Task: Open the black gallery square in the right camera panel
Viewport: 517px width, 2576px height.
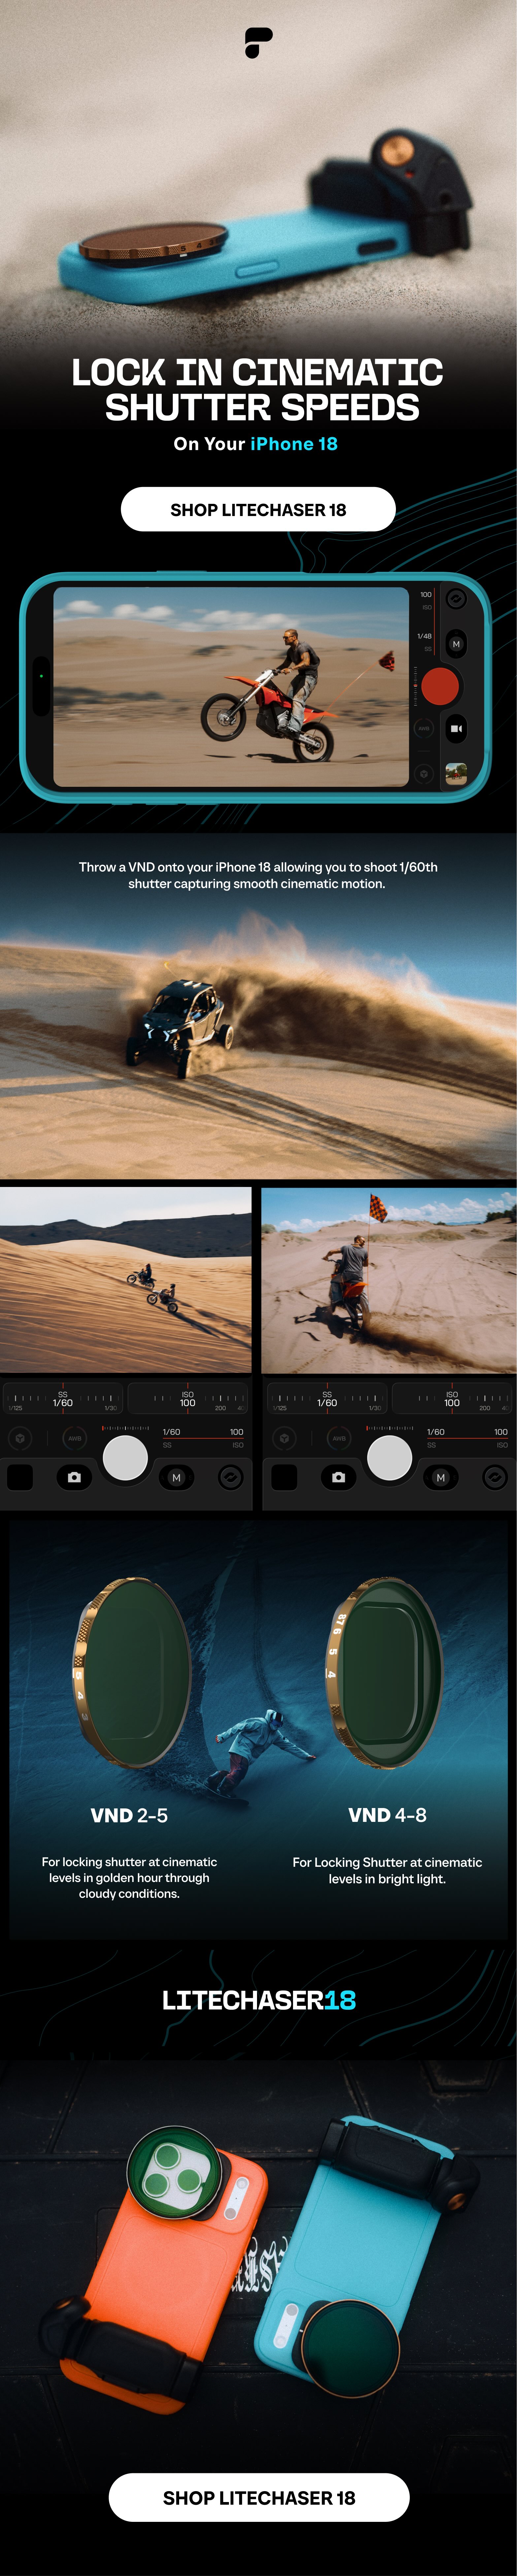Action: [284, 1477]
